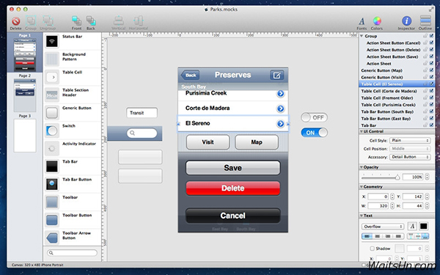The height and width of the screenshot is (275, 440).
Task: Select Toolbar Button library item
Action: point(72,220)
